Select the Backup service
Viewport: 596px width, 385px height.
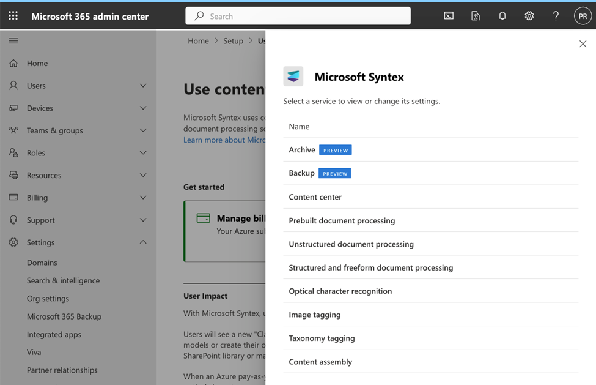pyautogui.click(x=431, y=173)
